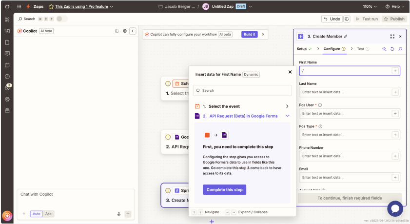The image size is (410, 224).
Task: Expand dropdown next to Draft label
Action: [x=250, y=6]
